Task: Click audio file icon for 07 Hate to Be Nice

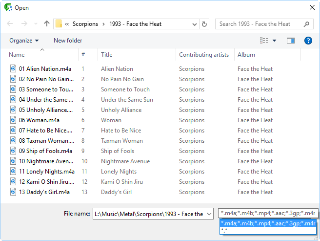Action: click(x=13, y=130)
